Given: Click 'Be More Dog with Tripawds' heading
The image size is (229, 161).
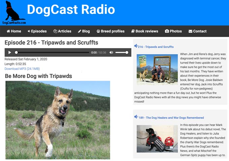Looking at the screenshot, I should (38, 76).
